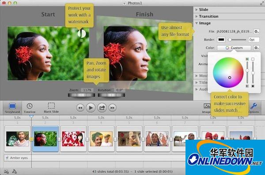Click transition icon between slides 2 and 3
The height and width of the screenshot is (175, 265).
59,139
